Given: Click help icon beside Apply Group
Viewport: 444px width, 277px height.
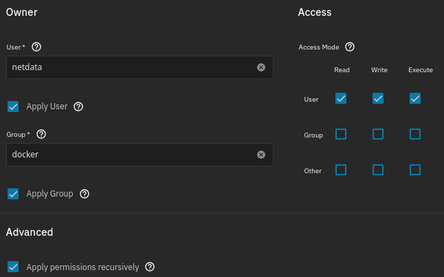Looking at the screenshot, I should (85, 194).
